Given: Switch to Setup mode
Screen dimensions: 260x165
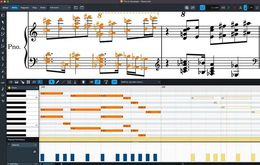Looking at the screenshot, I should (x=5, y=7).
